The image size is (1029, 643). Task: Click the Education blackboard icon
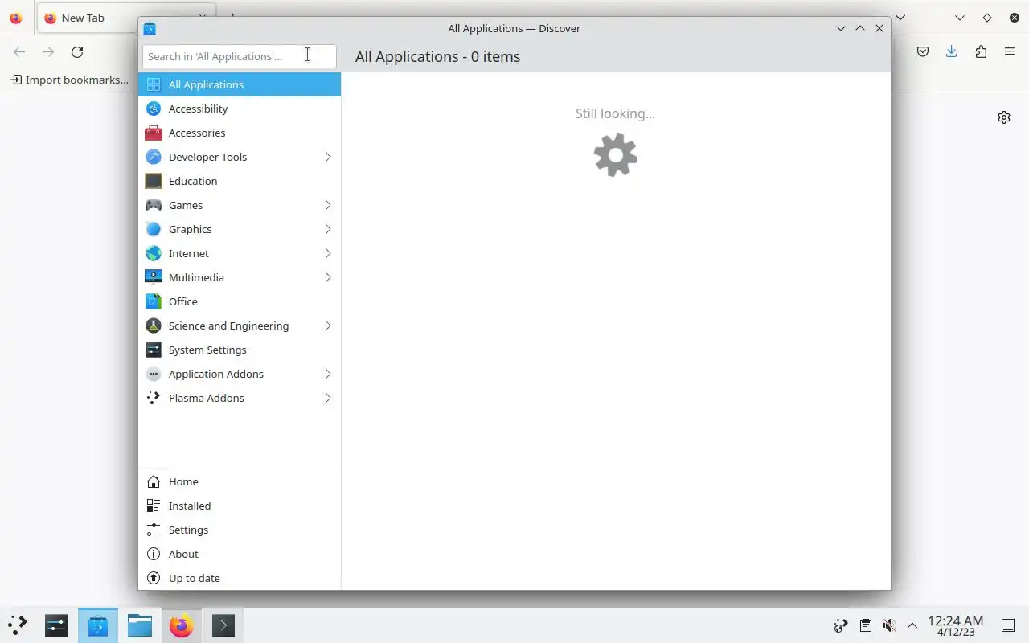(x=154, y=181)
